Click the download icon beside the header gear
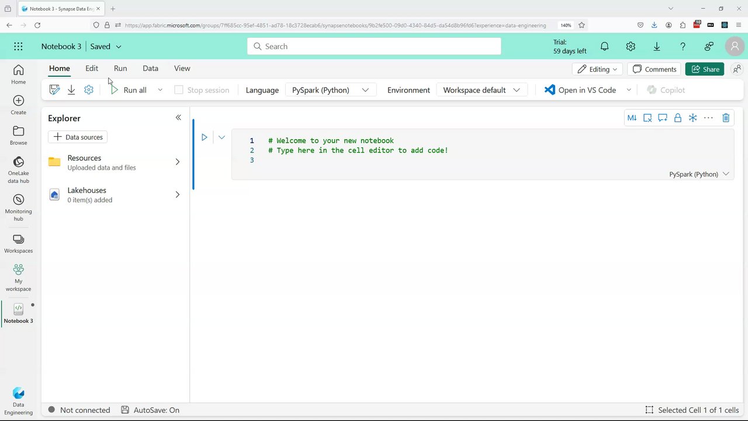 point(657,46)
